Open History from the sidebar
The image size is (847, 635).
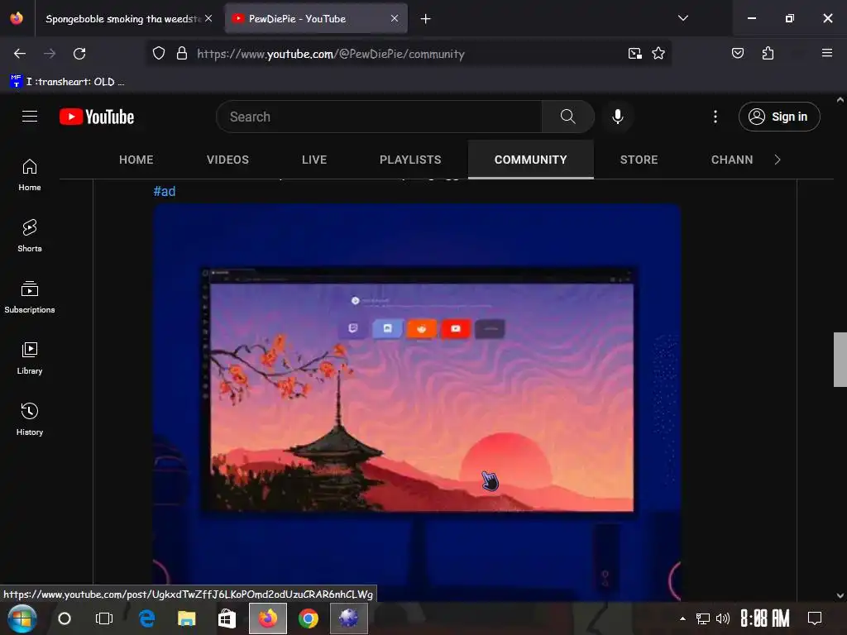tap(30, 419)
